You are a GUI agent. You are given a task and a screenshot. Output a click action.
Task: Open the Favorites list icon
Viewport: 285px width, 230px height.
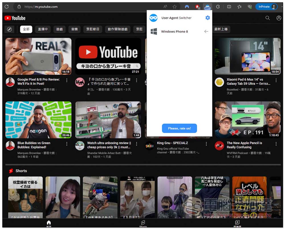click(239, 7)
